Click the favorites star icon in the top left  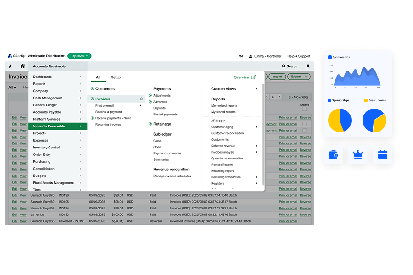click(x=11, y=66)
